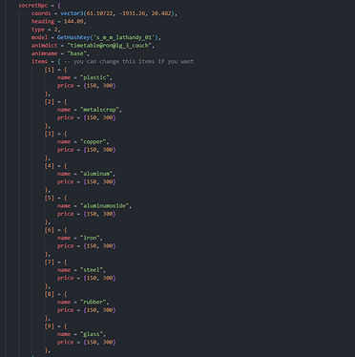Select the 's_m_m_lathandy_01' model string
The height and width of the screenshot is (357, 355).
123,37
